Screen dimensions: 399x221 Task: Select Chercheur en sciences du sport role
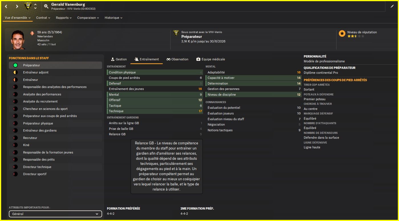coord(55,109)
